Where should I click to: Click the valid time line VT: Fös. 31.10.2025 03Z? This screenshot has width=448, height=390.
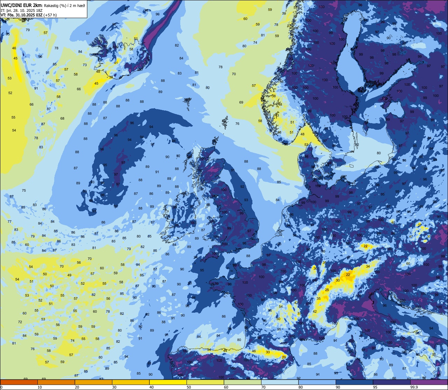[22, 15]
